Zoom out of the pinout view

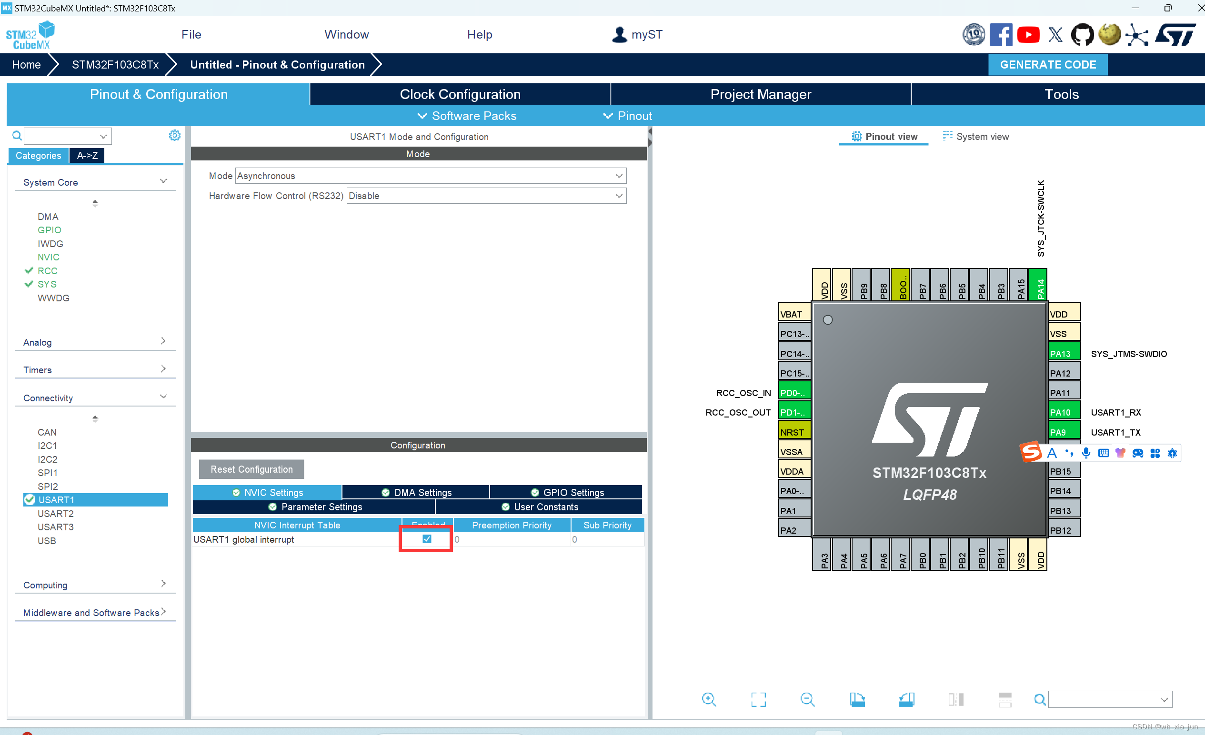pos(807,699)
